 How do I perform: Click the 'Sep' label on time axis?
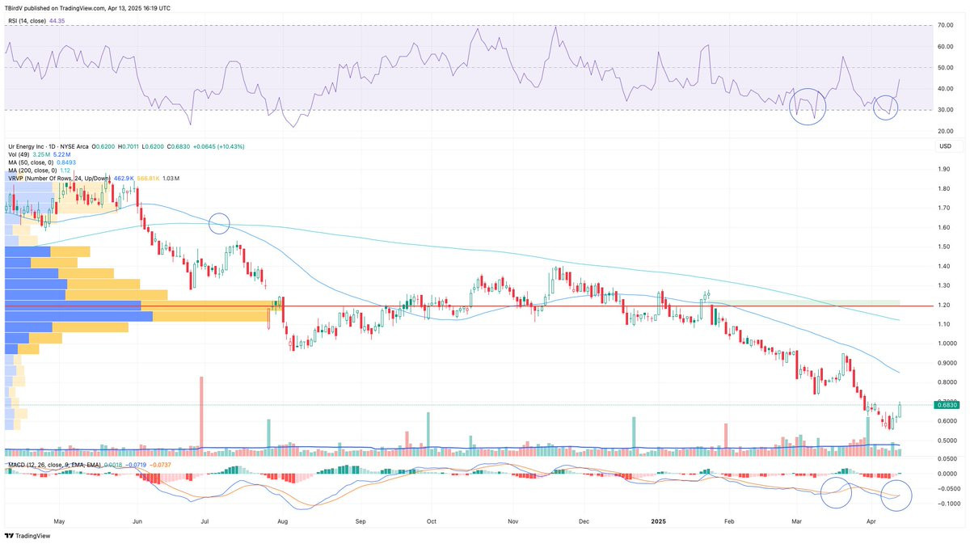(x=361, y=521)
